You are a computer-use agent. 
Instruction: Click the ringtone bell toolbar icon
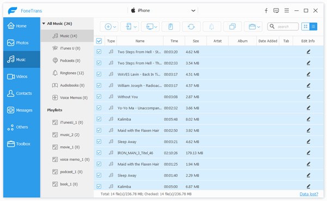211,27
